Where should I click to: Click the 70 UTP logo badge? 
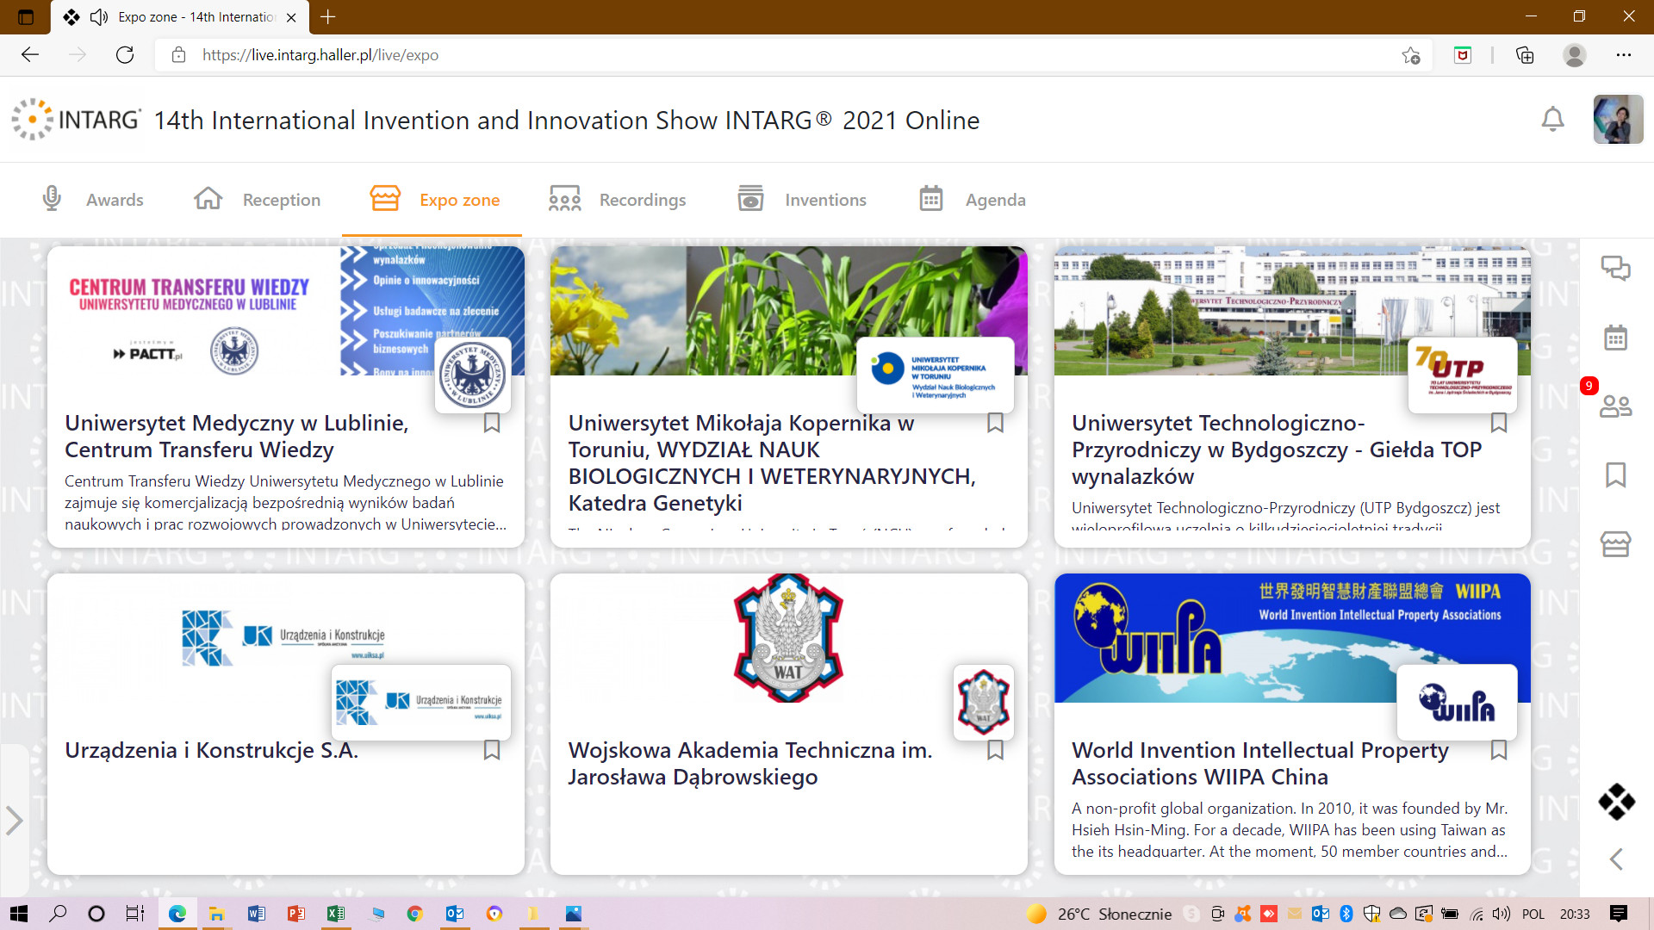tap(1462, 375)
